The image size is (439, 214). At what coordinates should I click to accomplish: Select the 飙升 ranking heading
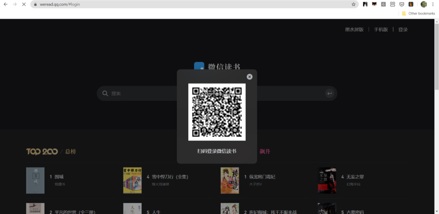point(265,152)
